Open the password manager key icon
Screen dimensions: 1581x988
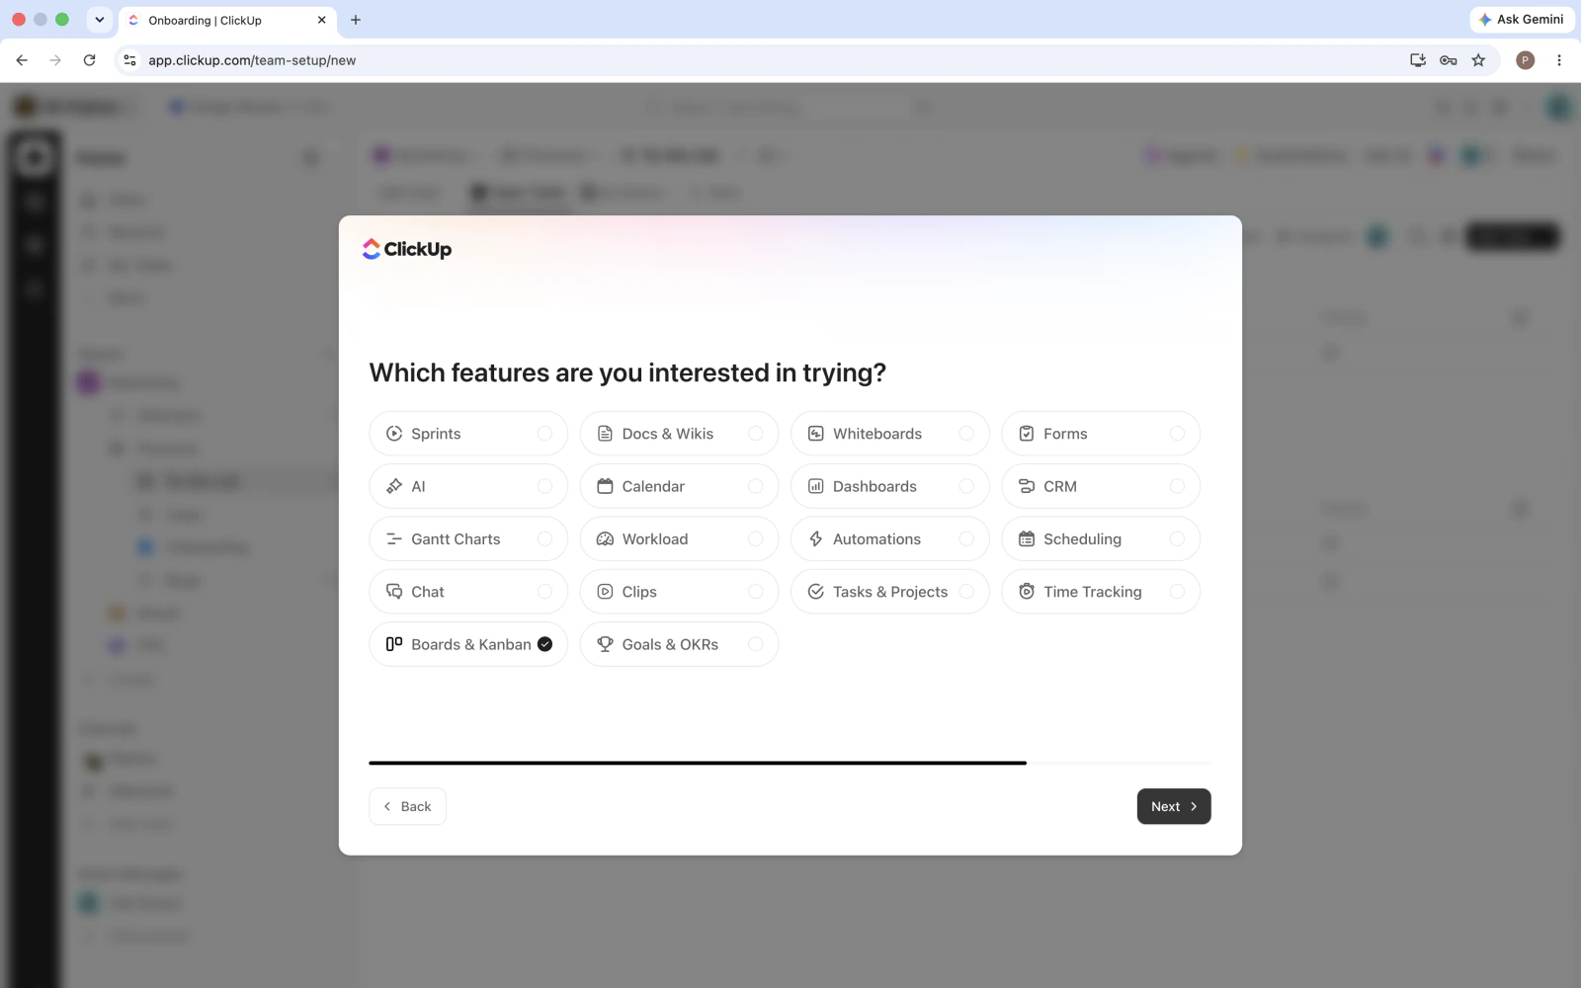1449,60
